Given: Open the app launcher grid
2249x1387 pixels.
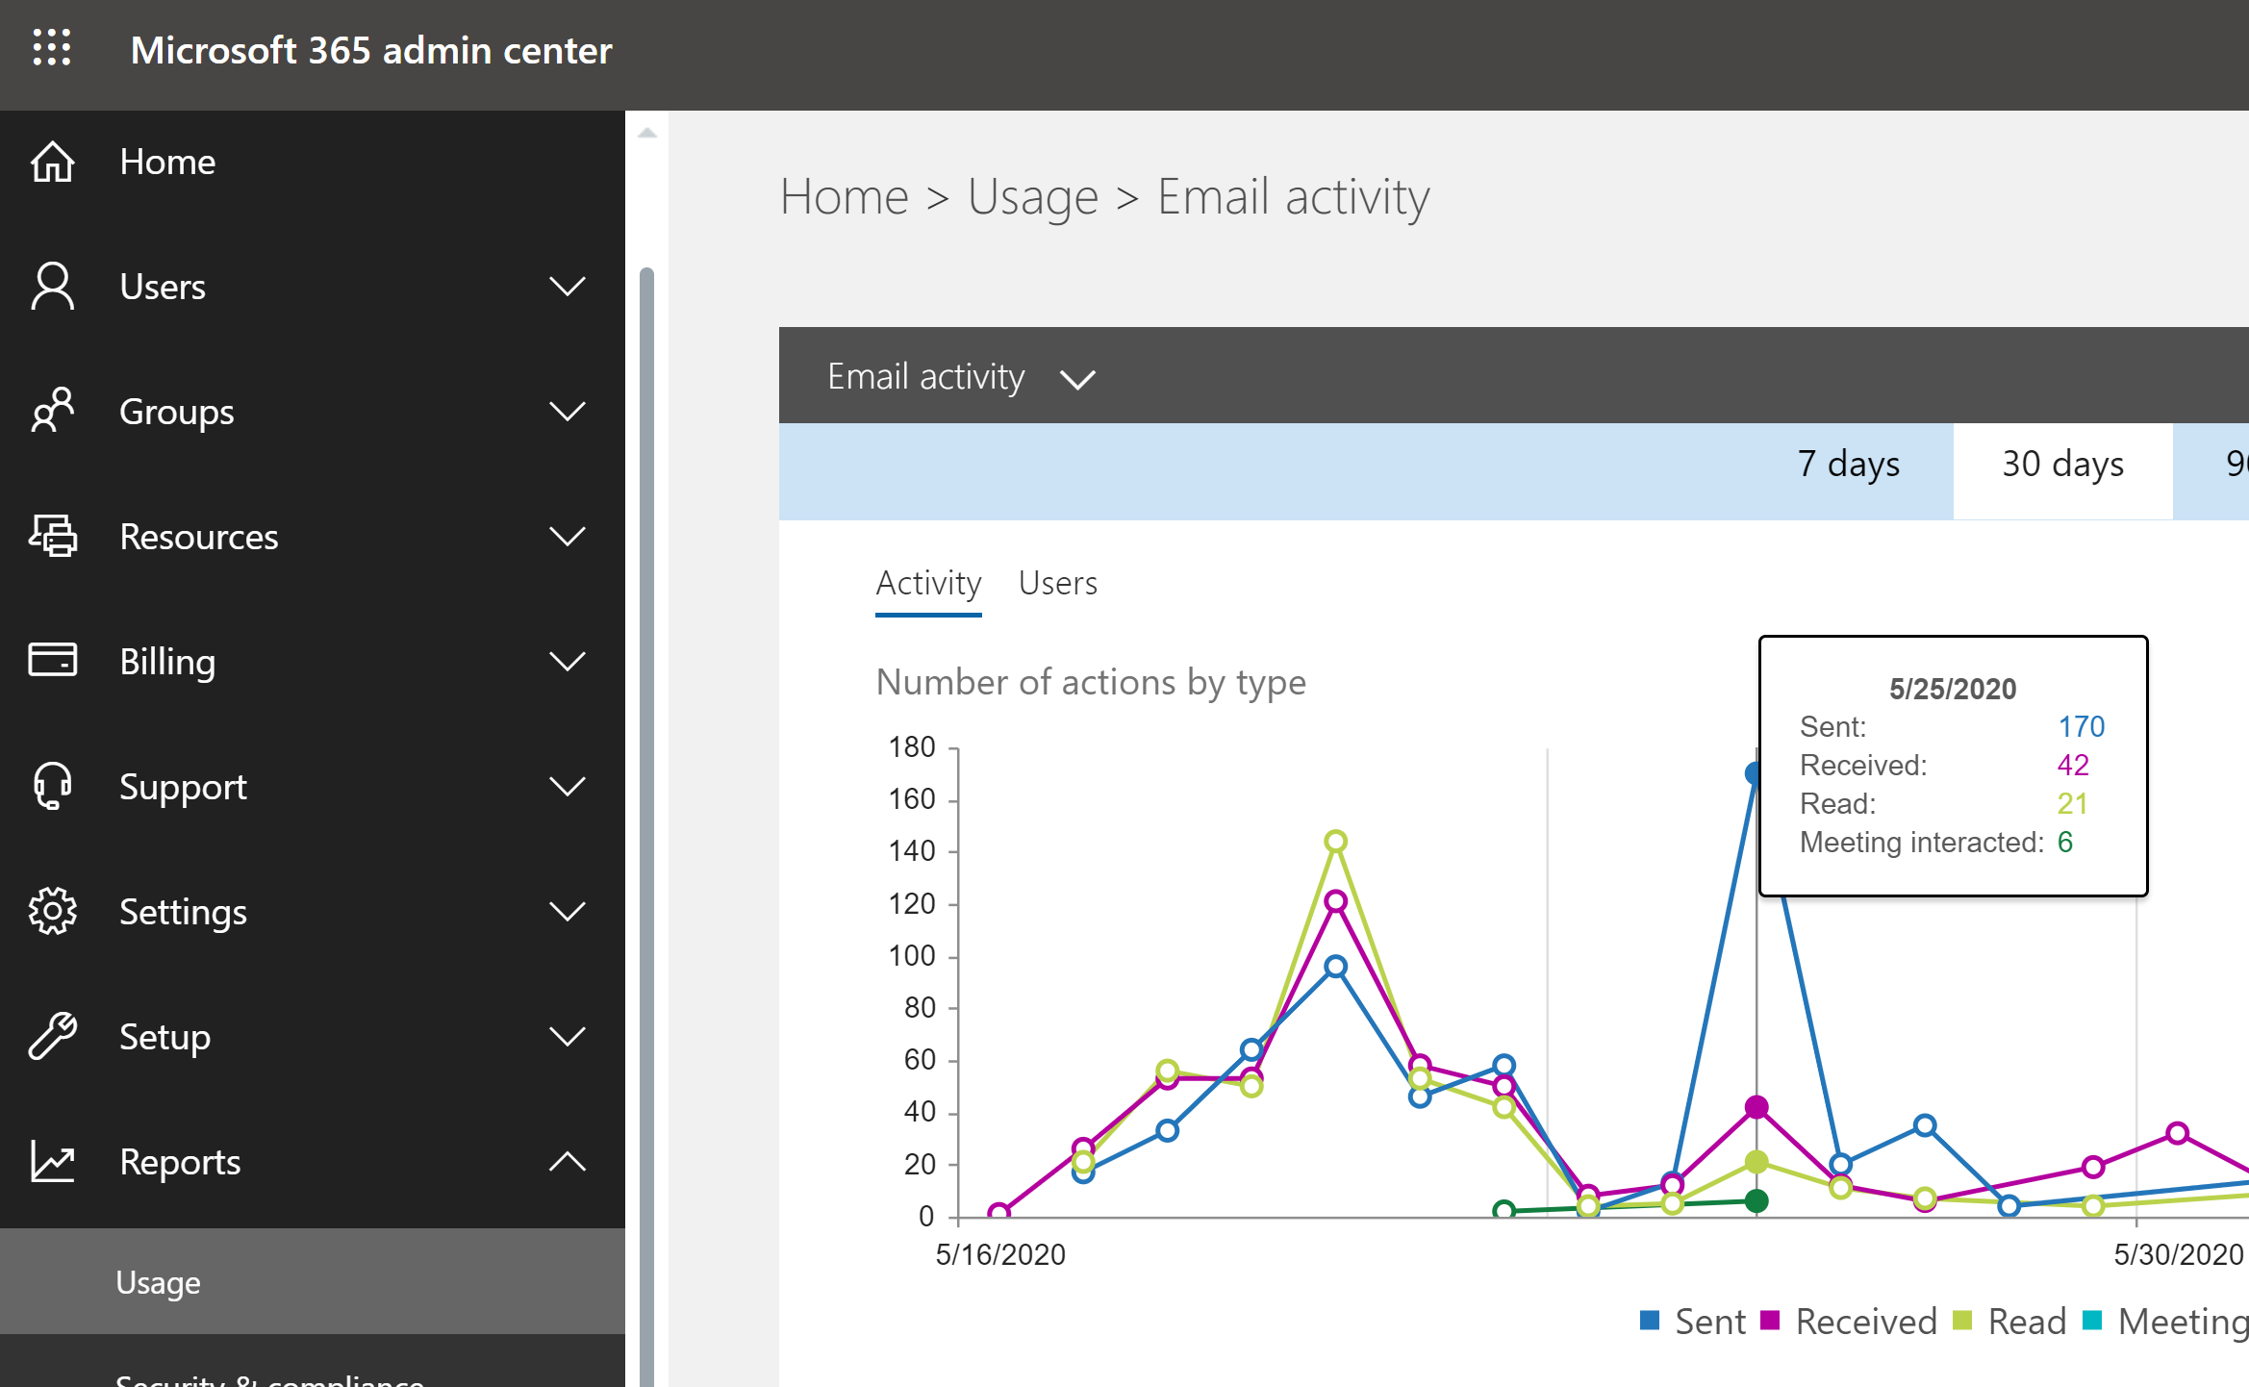Looking at the screenshot, I should coord(52,49).
